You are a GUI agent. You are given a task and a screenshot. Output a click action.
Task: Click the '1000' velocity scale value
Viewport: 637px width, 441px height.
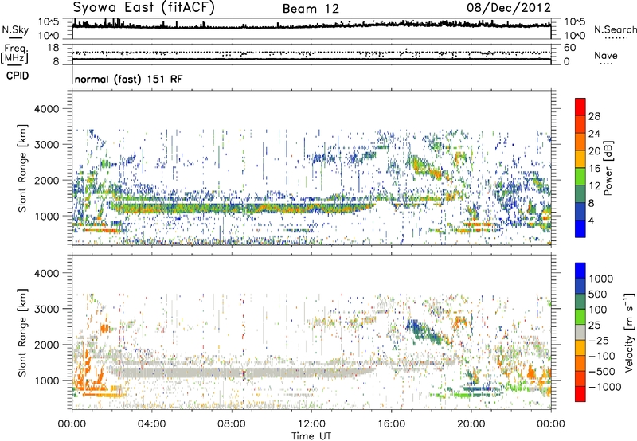point(601,279)
